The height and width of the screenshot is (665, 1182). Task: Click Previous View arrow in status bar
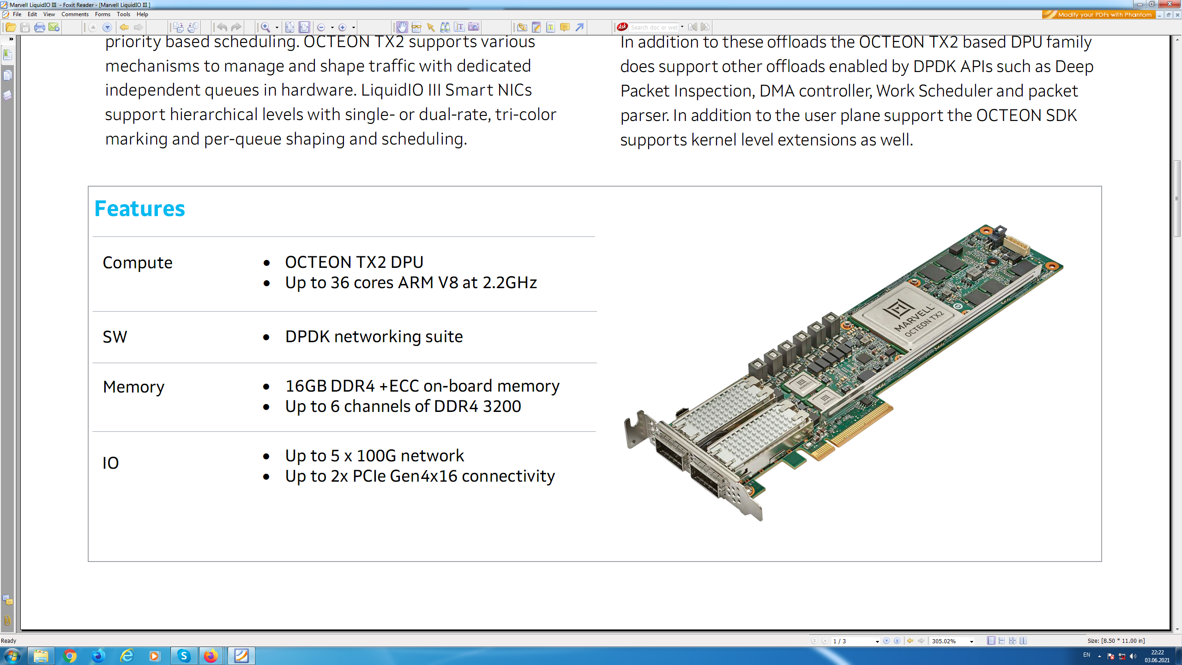911,641
